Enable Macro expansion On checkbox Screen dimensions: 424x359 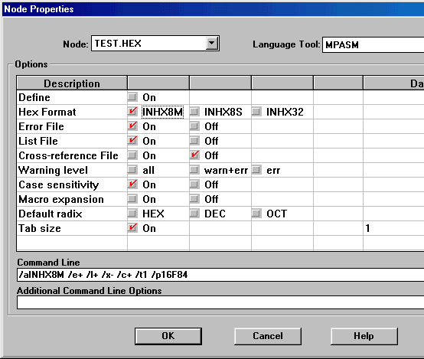point(132,199)
